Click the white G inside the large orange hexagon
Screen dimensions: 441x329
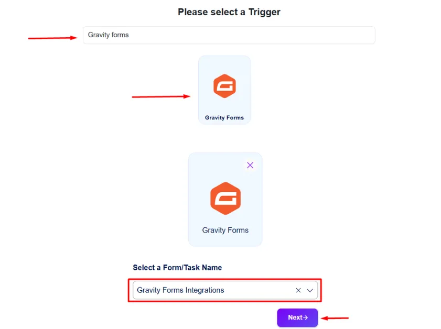tap(225, 199)
